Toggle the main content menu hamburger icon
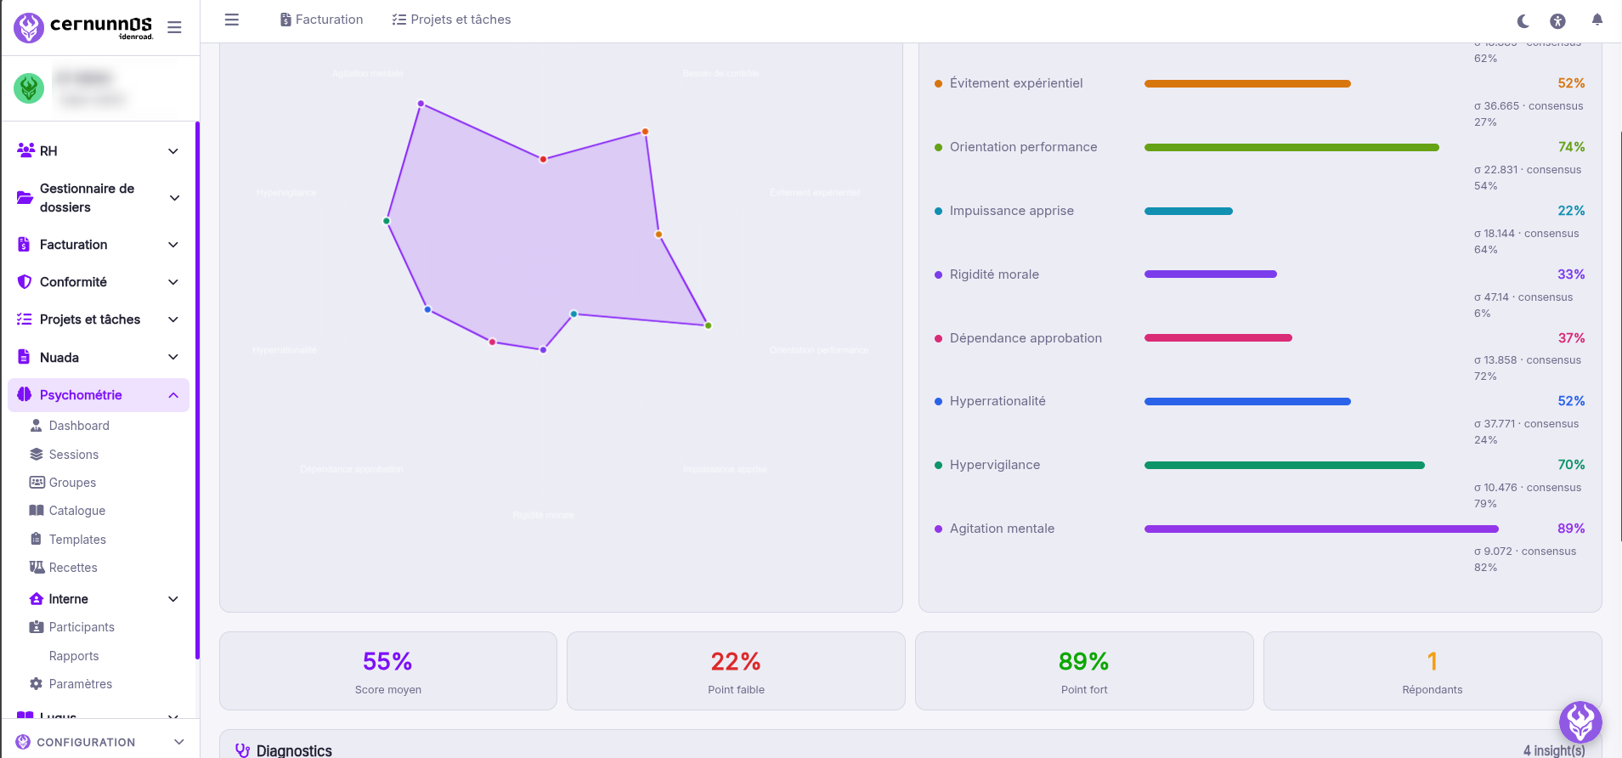Image resolution: width=1622 pixels, height=758 pixels. 231,20
